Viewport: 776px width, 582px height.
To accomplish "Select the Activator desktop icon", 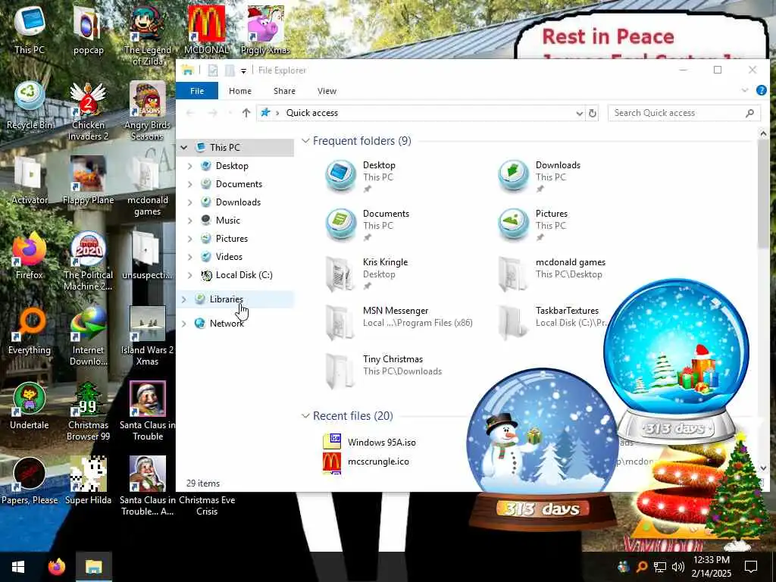I will coord(30,180).
